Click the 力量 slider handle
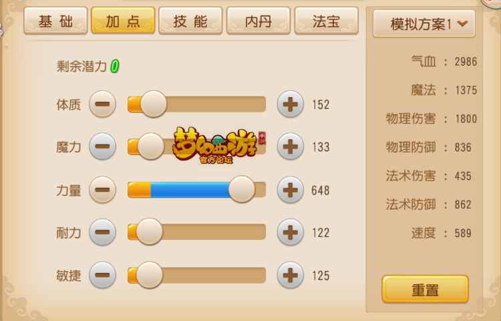 242,189
